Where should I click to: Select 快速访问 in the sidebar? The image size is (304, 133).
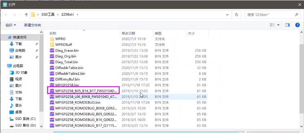(x=20, y=37)
